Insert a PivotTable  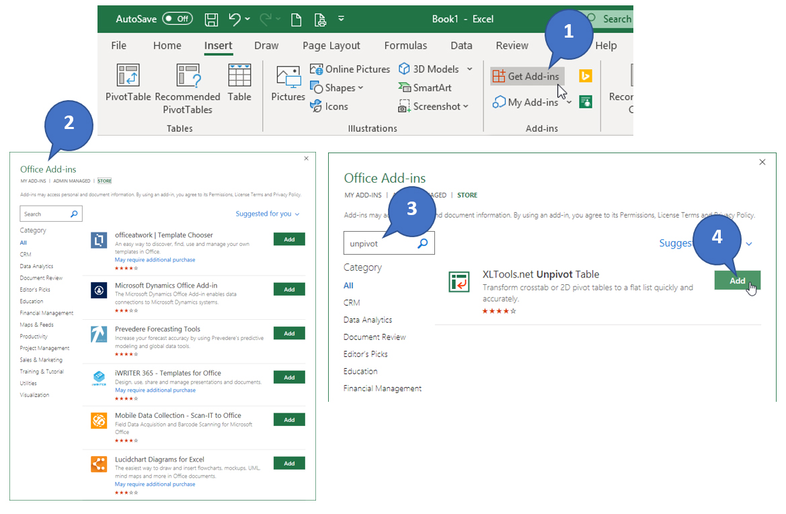tap(128, 83)
